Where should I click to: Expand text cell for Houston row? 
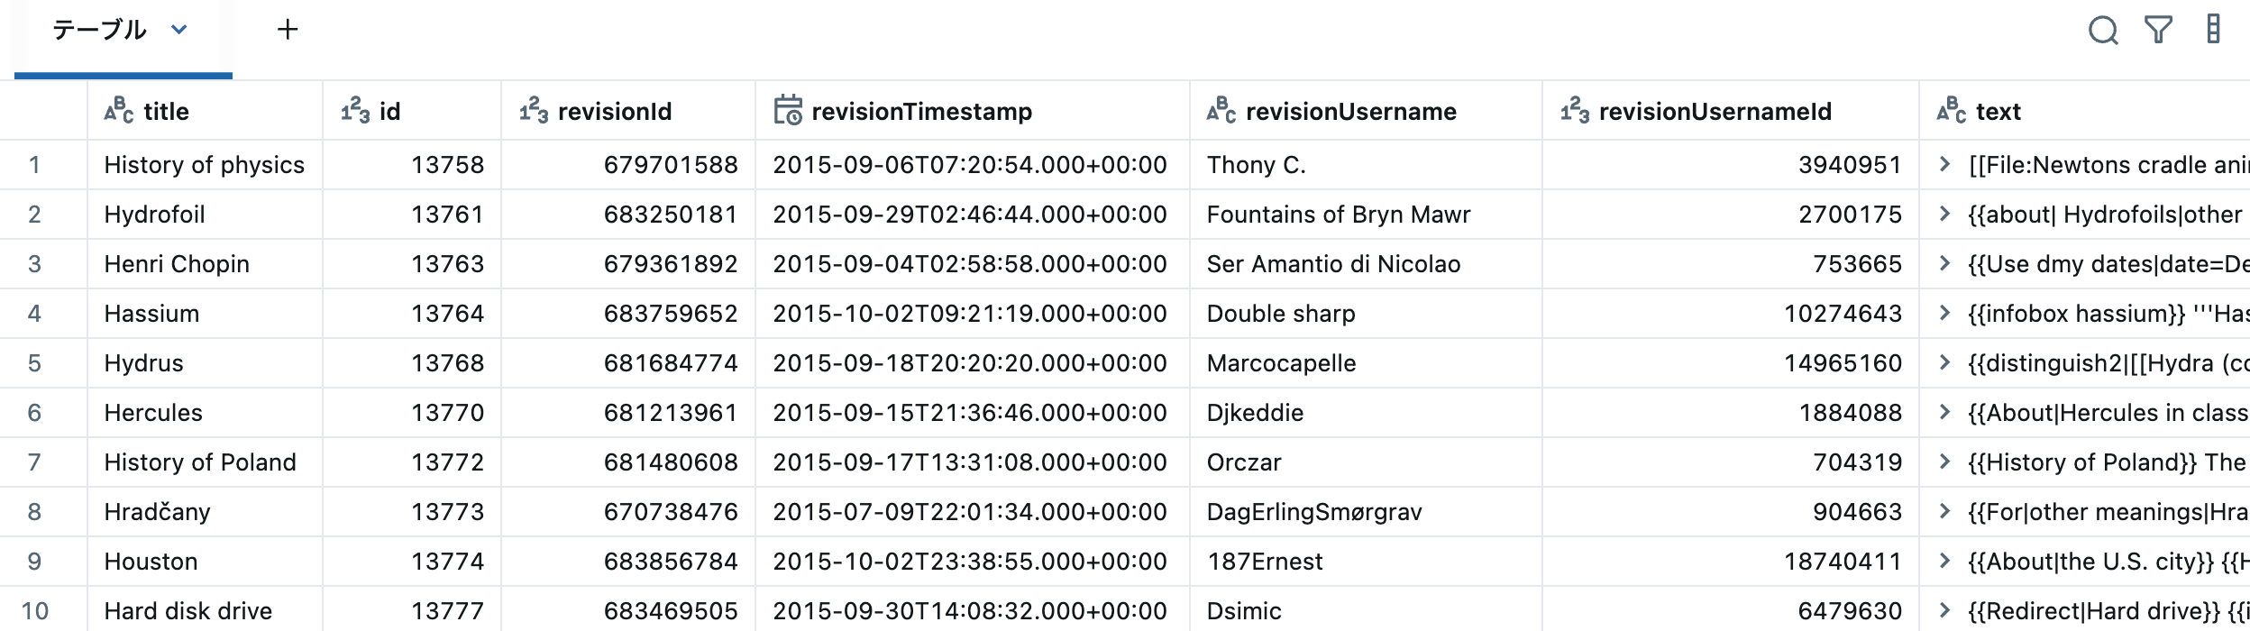1944,561
